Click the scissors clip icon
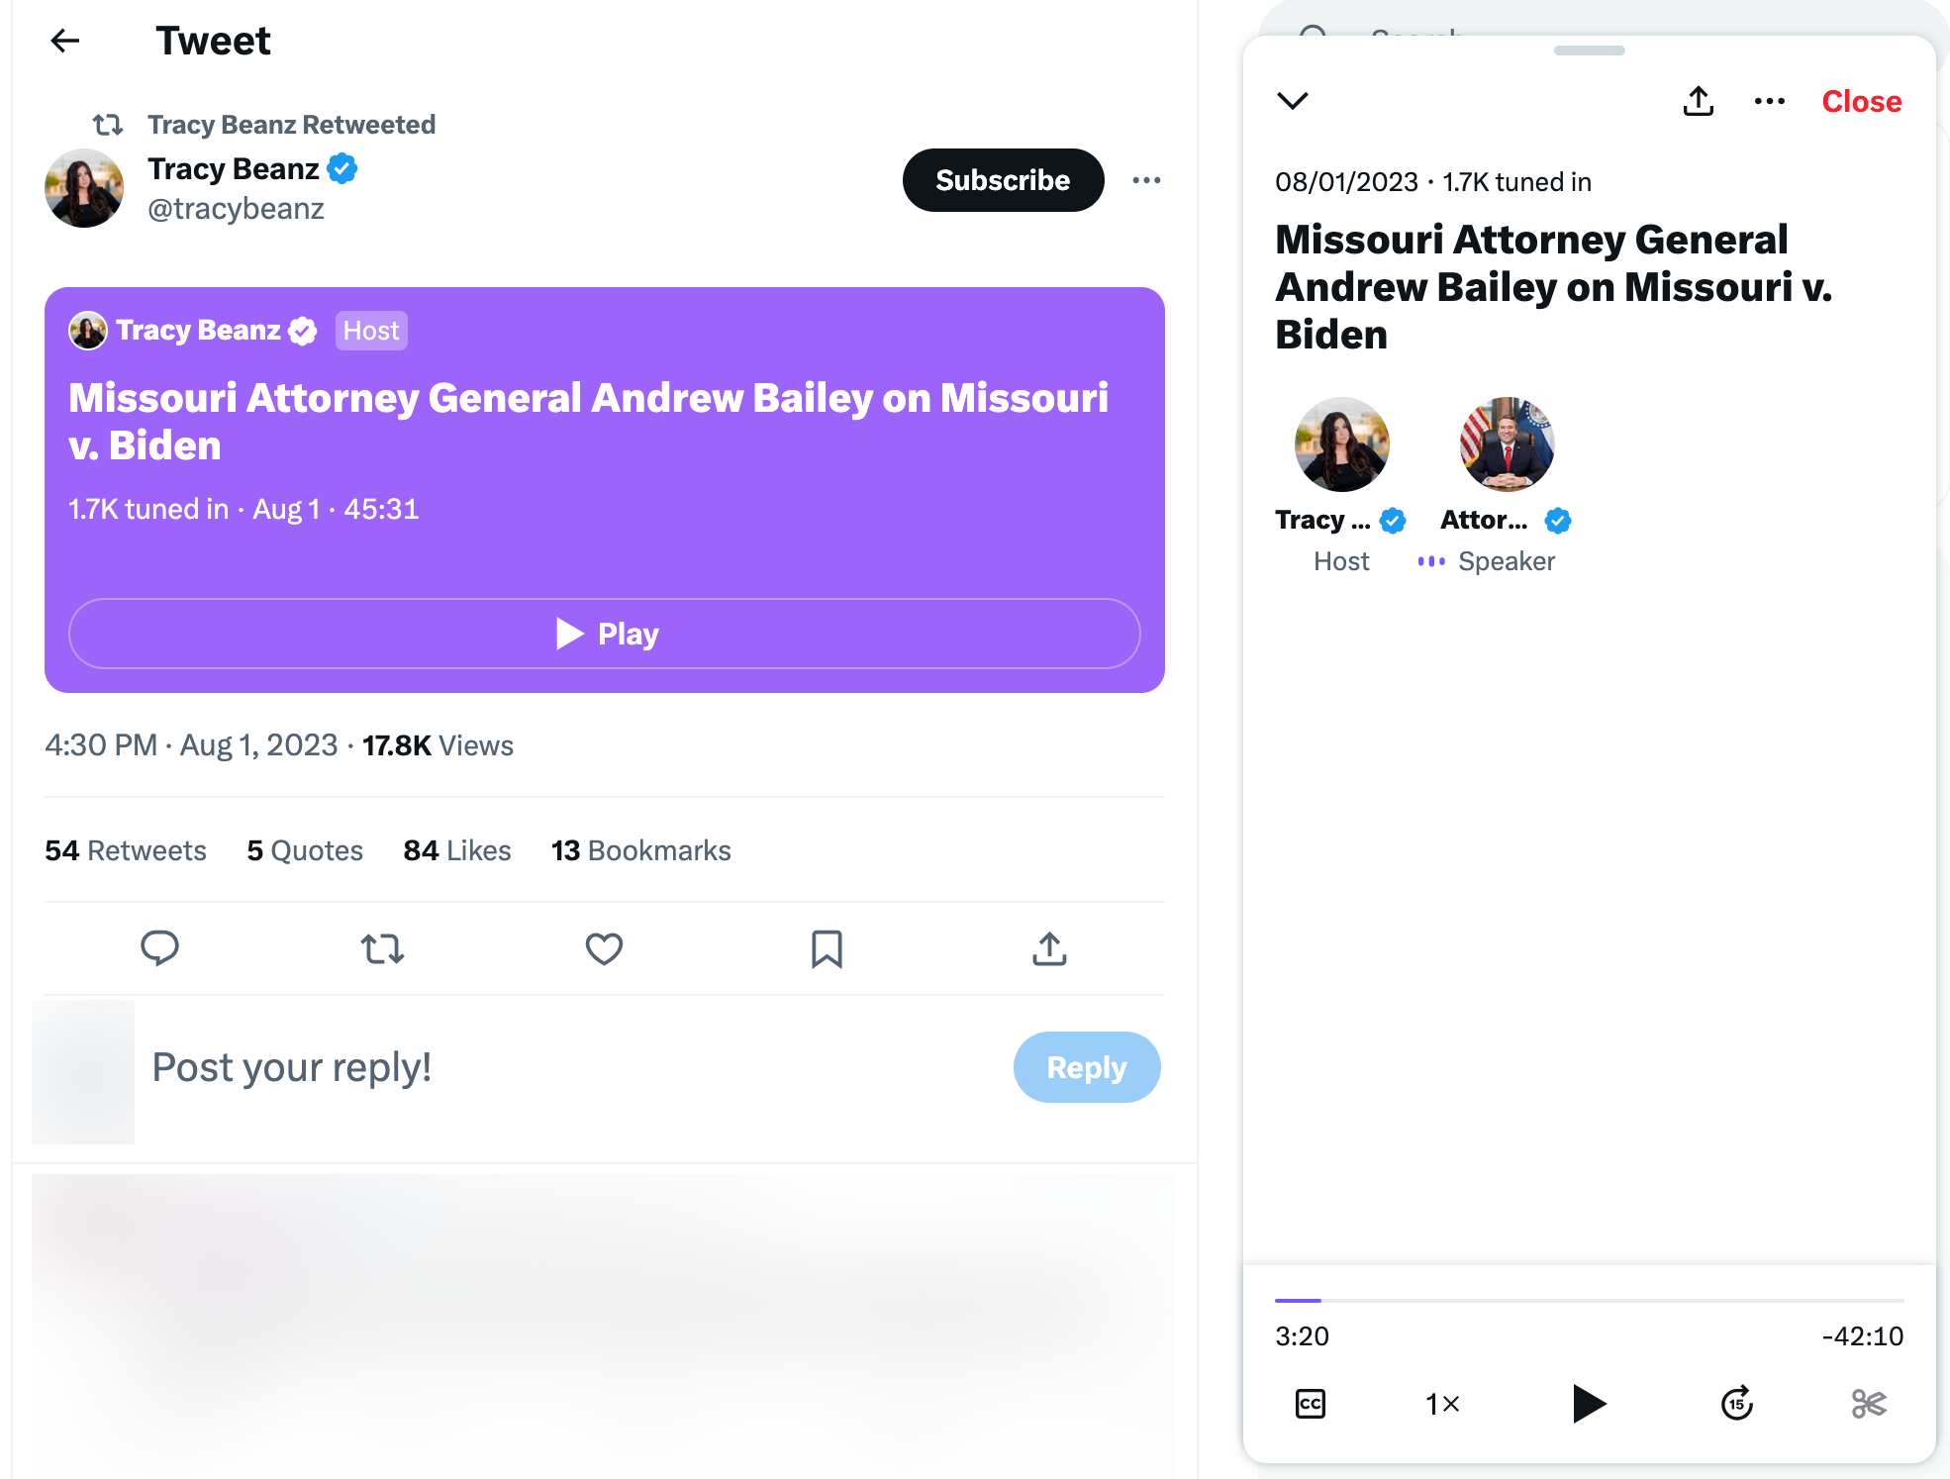This screenshot has height=1479, width=1950. click(1869, 1404)
